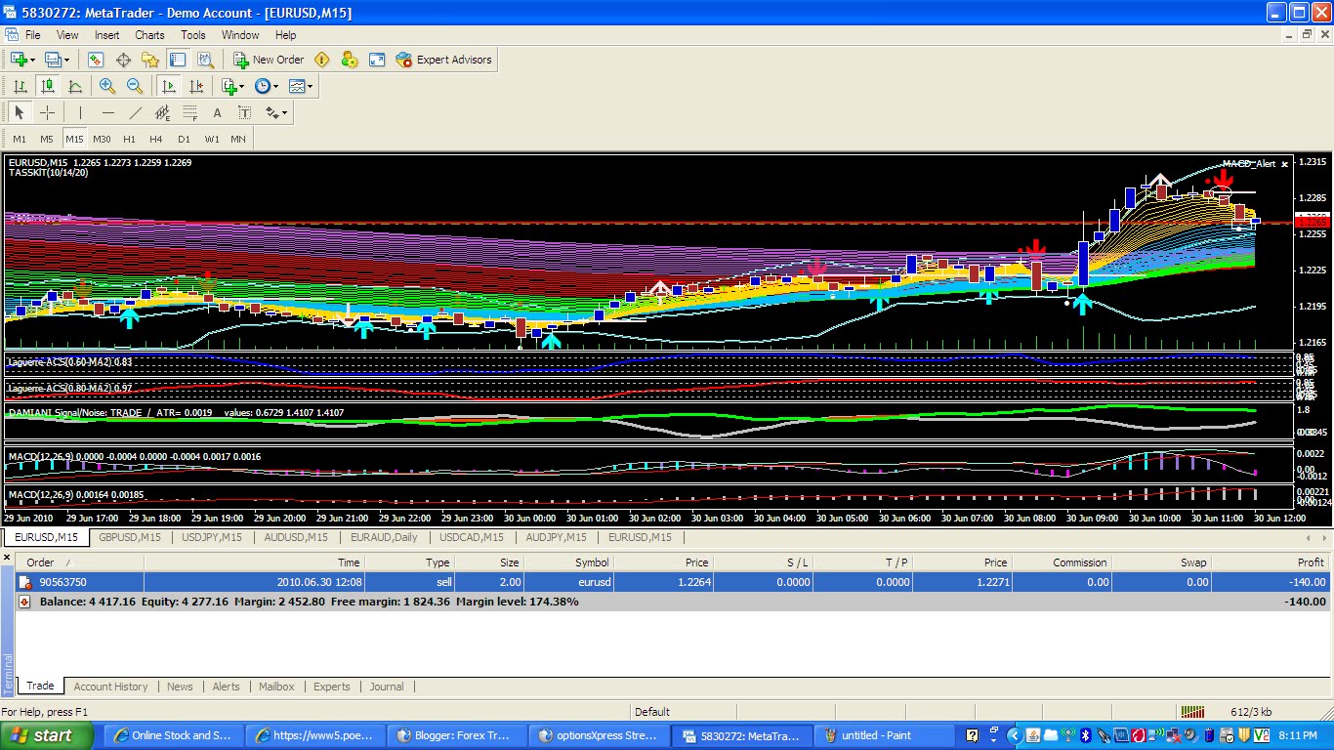Open the Market Watch window icon
Viewport: 1334px width, 750px height.
pyautogui.click(x=96, y=60)
